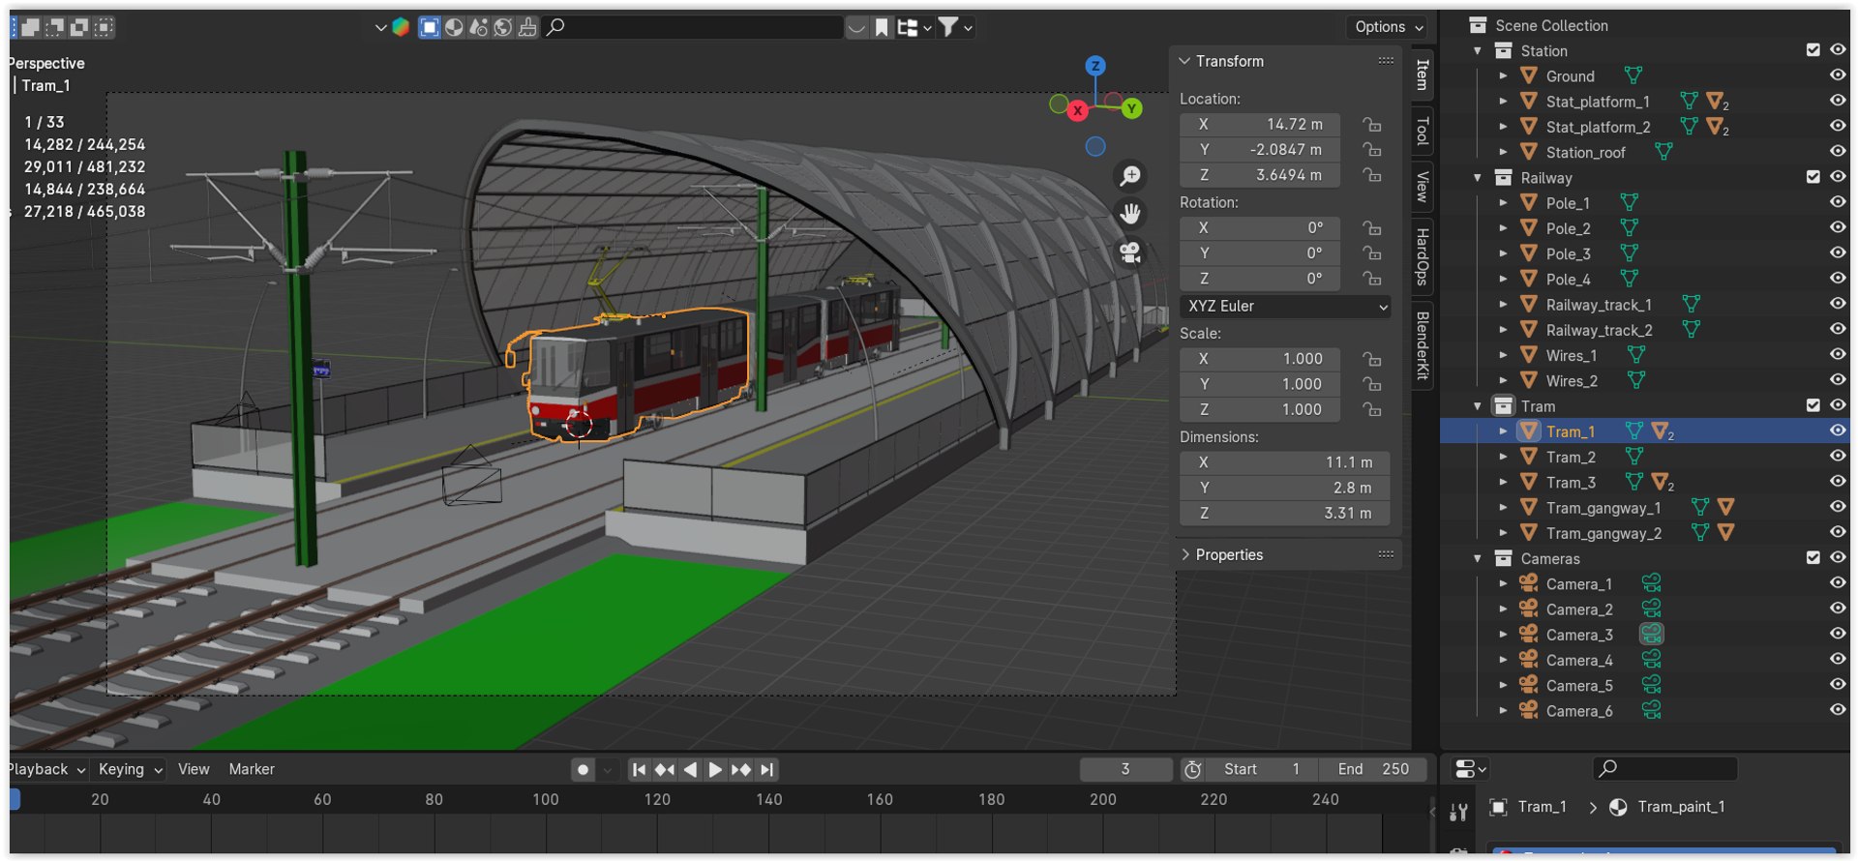Image resolution: width=1858 pixels, height=861 pixels.
Task: Open the BlenderKit sidebar tab
Action: click(x=1422, y=346)
